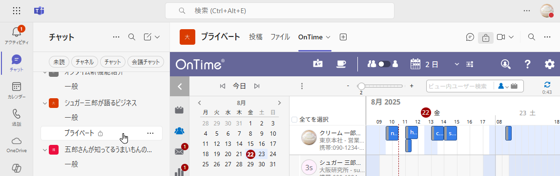
Task: Decrease zoom with minus button
Action: coord(348,86)
